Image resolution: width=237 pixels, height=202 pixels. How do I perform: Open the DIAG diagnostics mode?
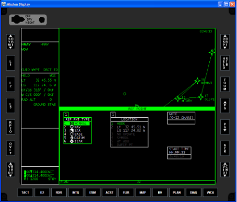[x=193, y=193]
